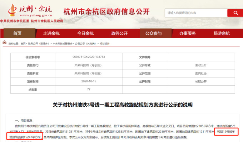243x142 pixels.
Task: Click the article title about 地铁3号线高教路站
Action: pos(123,105)
